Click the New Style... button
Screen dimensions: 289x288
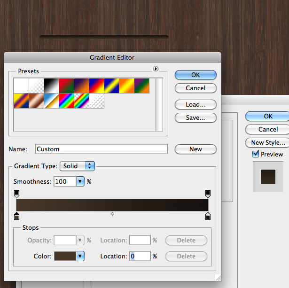[267, 142]
